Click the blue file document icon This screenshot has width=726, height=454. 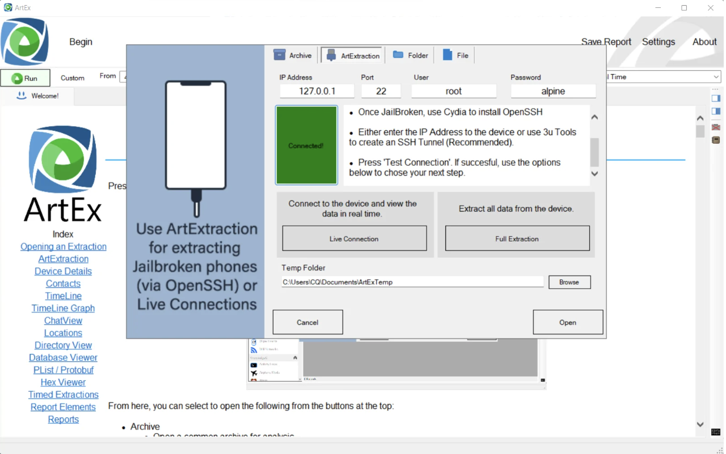pyautogui.click(x=448, y=55)
